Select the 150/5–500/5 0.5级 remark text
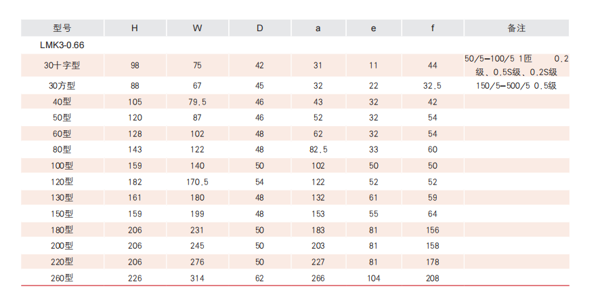This screenshot has height=295, width=602. pos(516,86)
